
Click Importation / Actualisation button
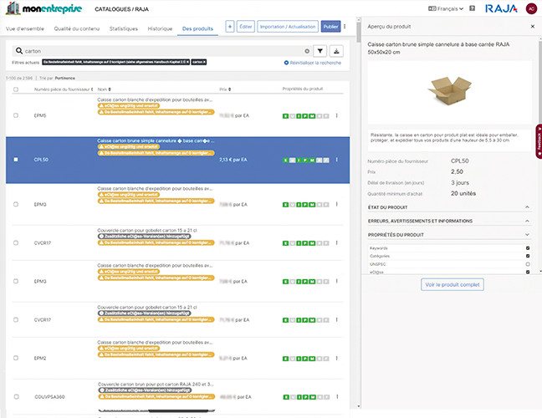point(288,27)
